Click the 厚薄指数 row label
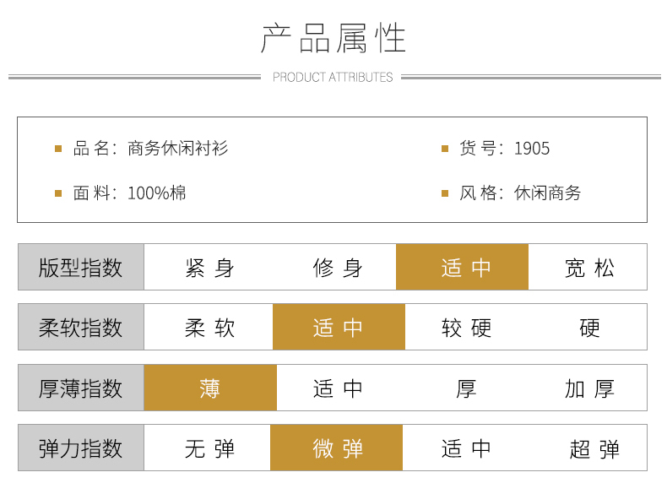 click(81, 388)
